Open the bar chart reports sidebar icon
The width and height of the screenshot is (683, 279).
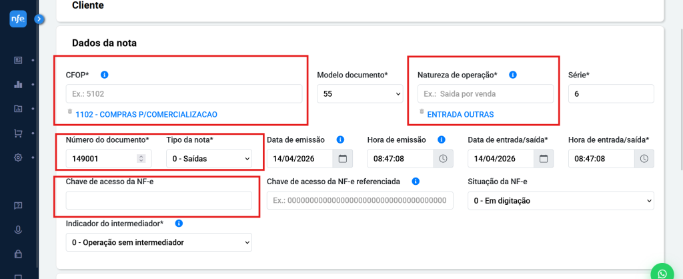point(18,85)
